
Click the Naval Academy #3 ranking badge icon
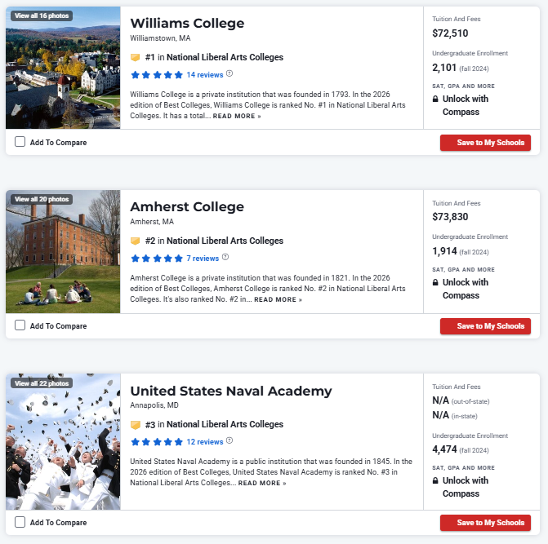[x=136, y=425]
